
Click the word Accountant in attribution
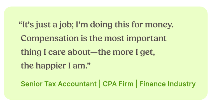(x=77, y=84)
